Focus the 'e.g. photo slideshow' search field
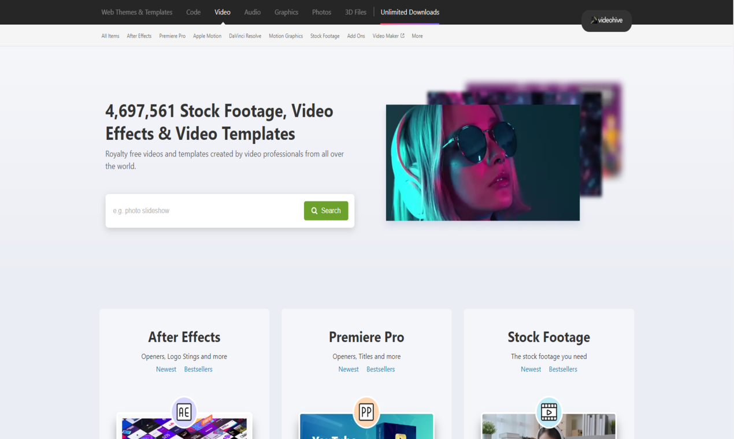Screen dimensions: 734x439 pos(205,211)
